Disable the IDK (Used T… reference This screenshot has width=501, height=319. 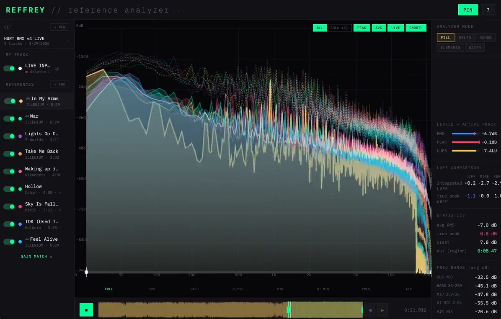9,224
